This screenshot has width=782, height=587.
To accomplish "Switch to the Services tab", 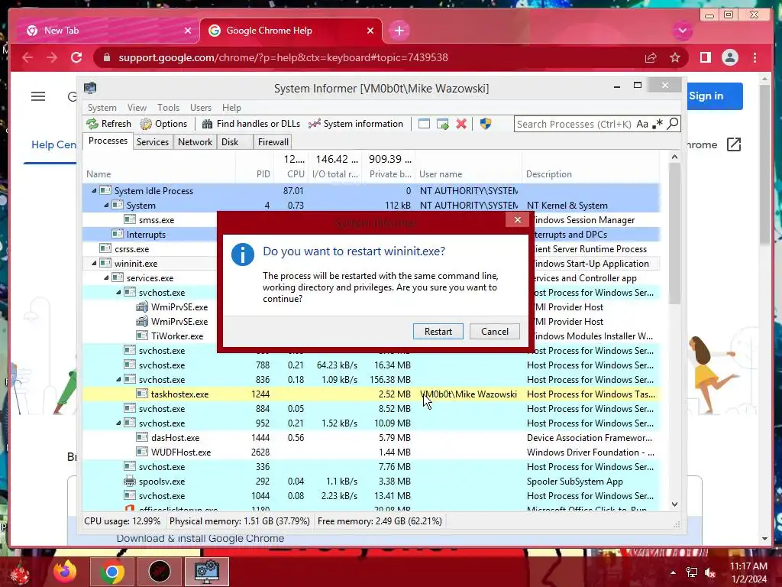I will coord(153,141).
